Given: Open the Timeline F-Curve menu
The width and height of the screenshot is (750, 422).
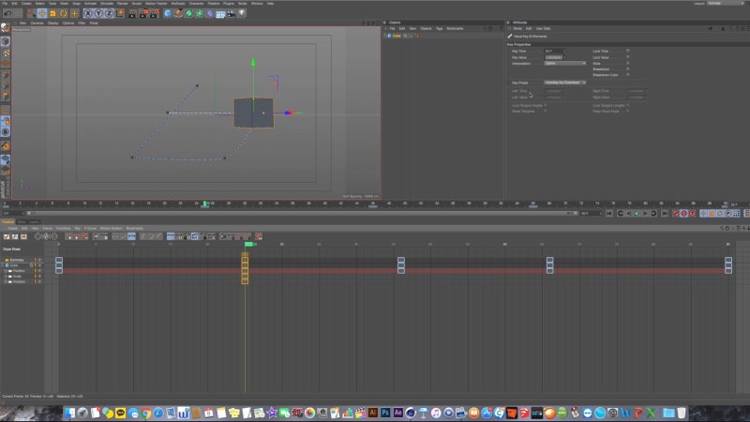Looking at the screenshot, I should coord(90,228).
